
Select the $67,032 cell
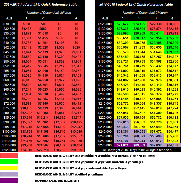tap(156, 145)
